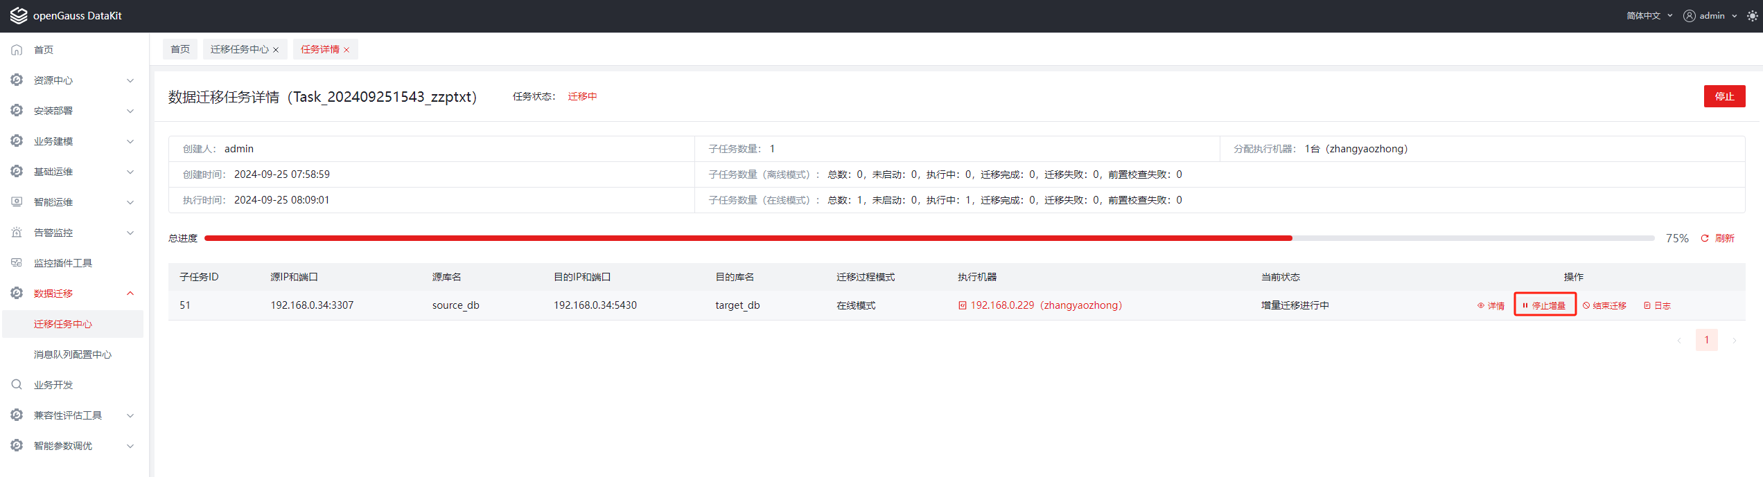Switch to the 迁移任务中心 tab
The height and width of the screenshot is (477, 1763).
pyautogui.click(x=239, y=50)
